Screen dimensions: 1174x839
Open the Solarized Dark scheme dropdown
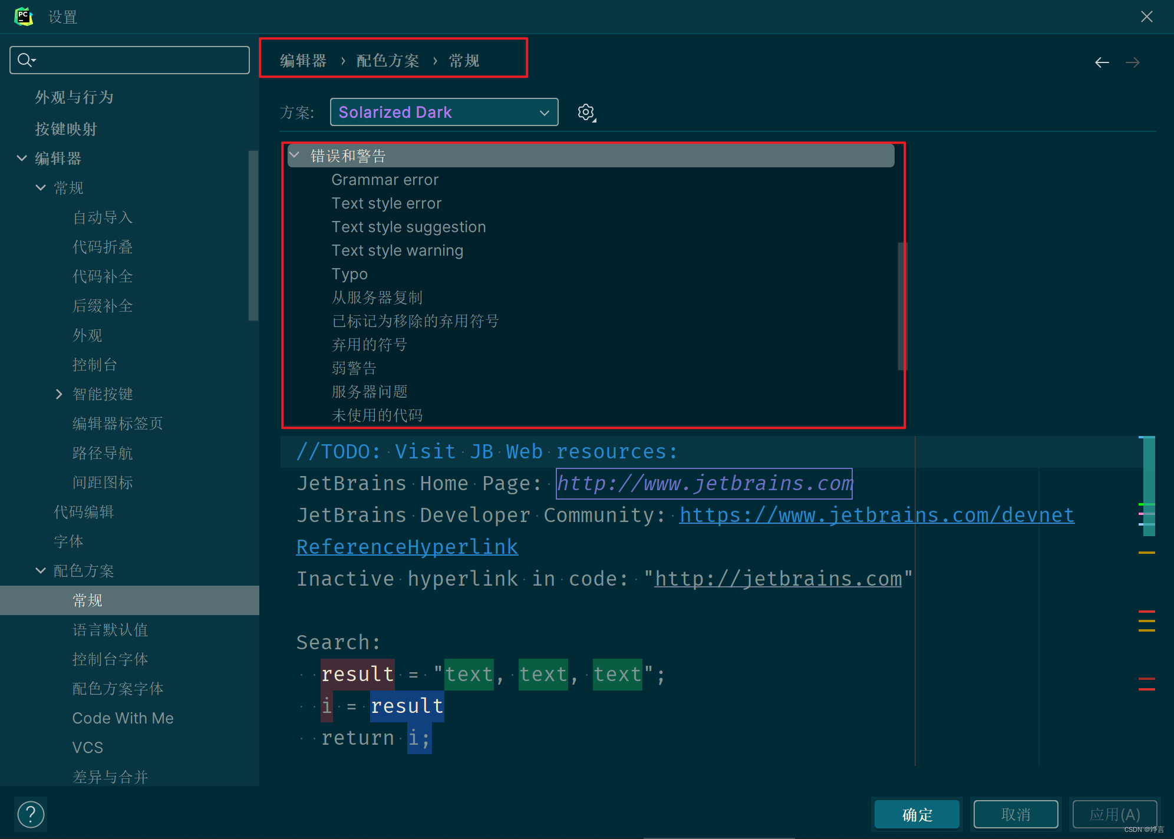[444, 112]
